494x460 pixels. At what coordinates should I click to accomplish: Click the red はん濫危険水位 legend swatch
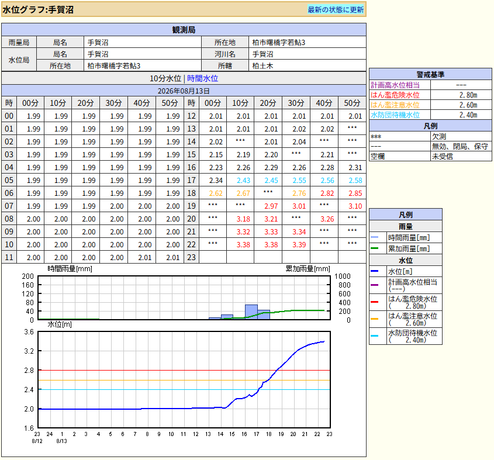click(x=375, y=302)
